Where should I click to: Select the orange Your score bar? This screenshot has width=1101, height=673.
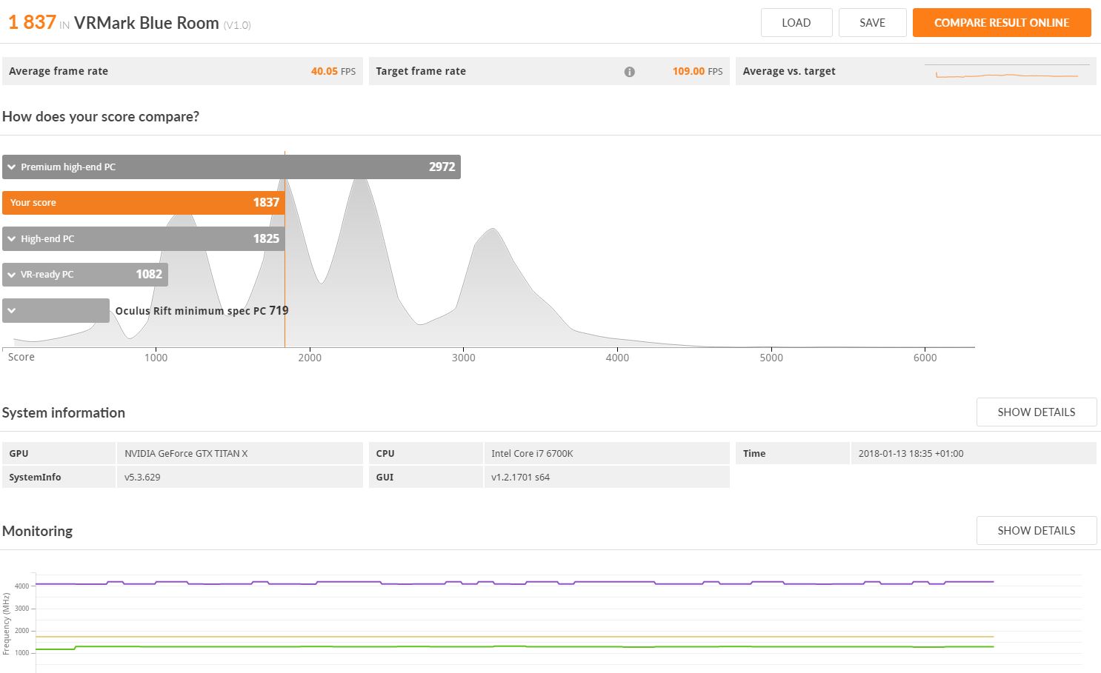click(x=144, y=203)
